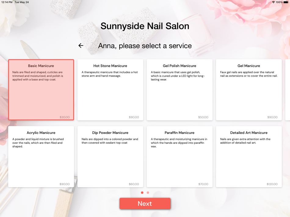Screen dimensions: 290x217
Task: Click the 100% battery percentage text
Action: pyautogui.click(x=279, y=2)
